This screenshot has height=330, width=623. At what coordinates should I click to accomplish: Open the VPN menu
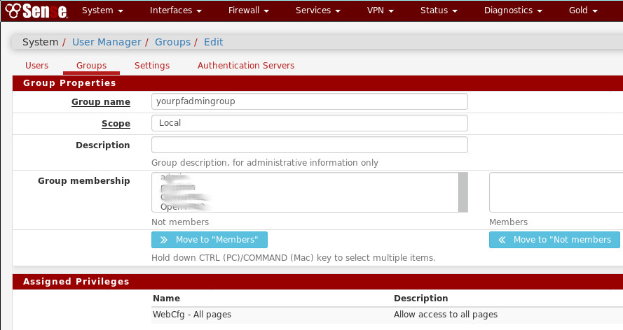(380, 10)
